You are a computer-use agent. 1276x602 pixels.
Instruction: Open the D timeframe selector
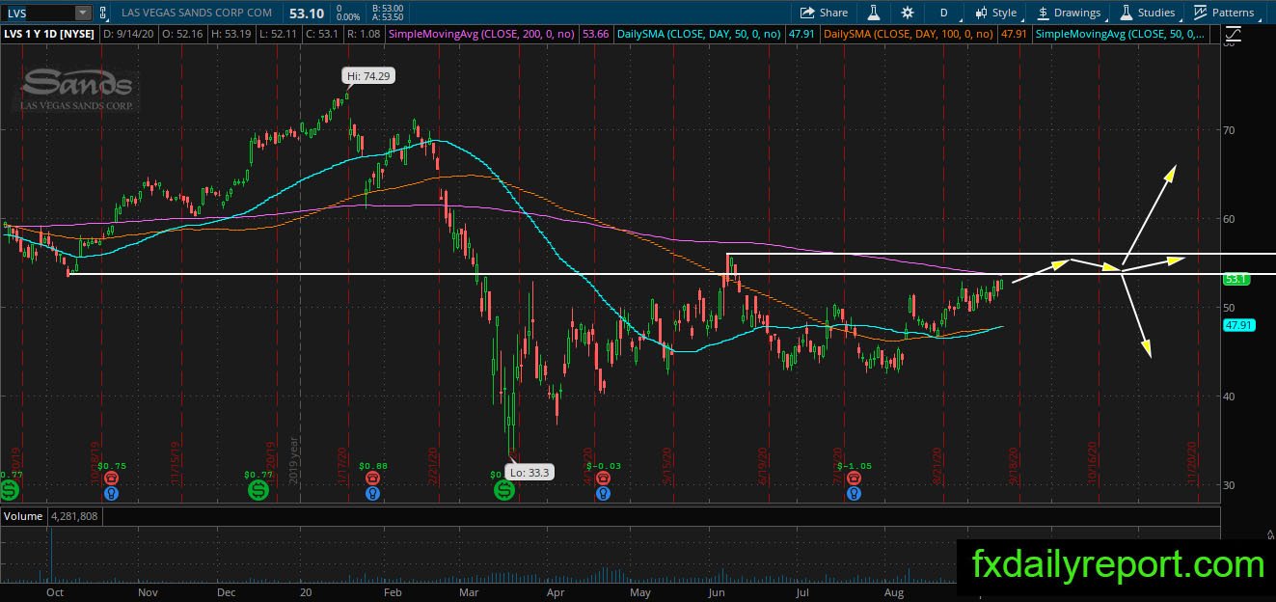tap(943, 13)
